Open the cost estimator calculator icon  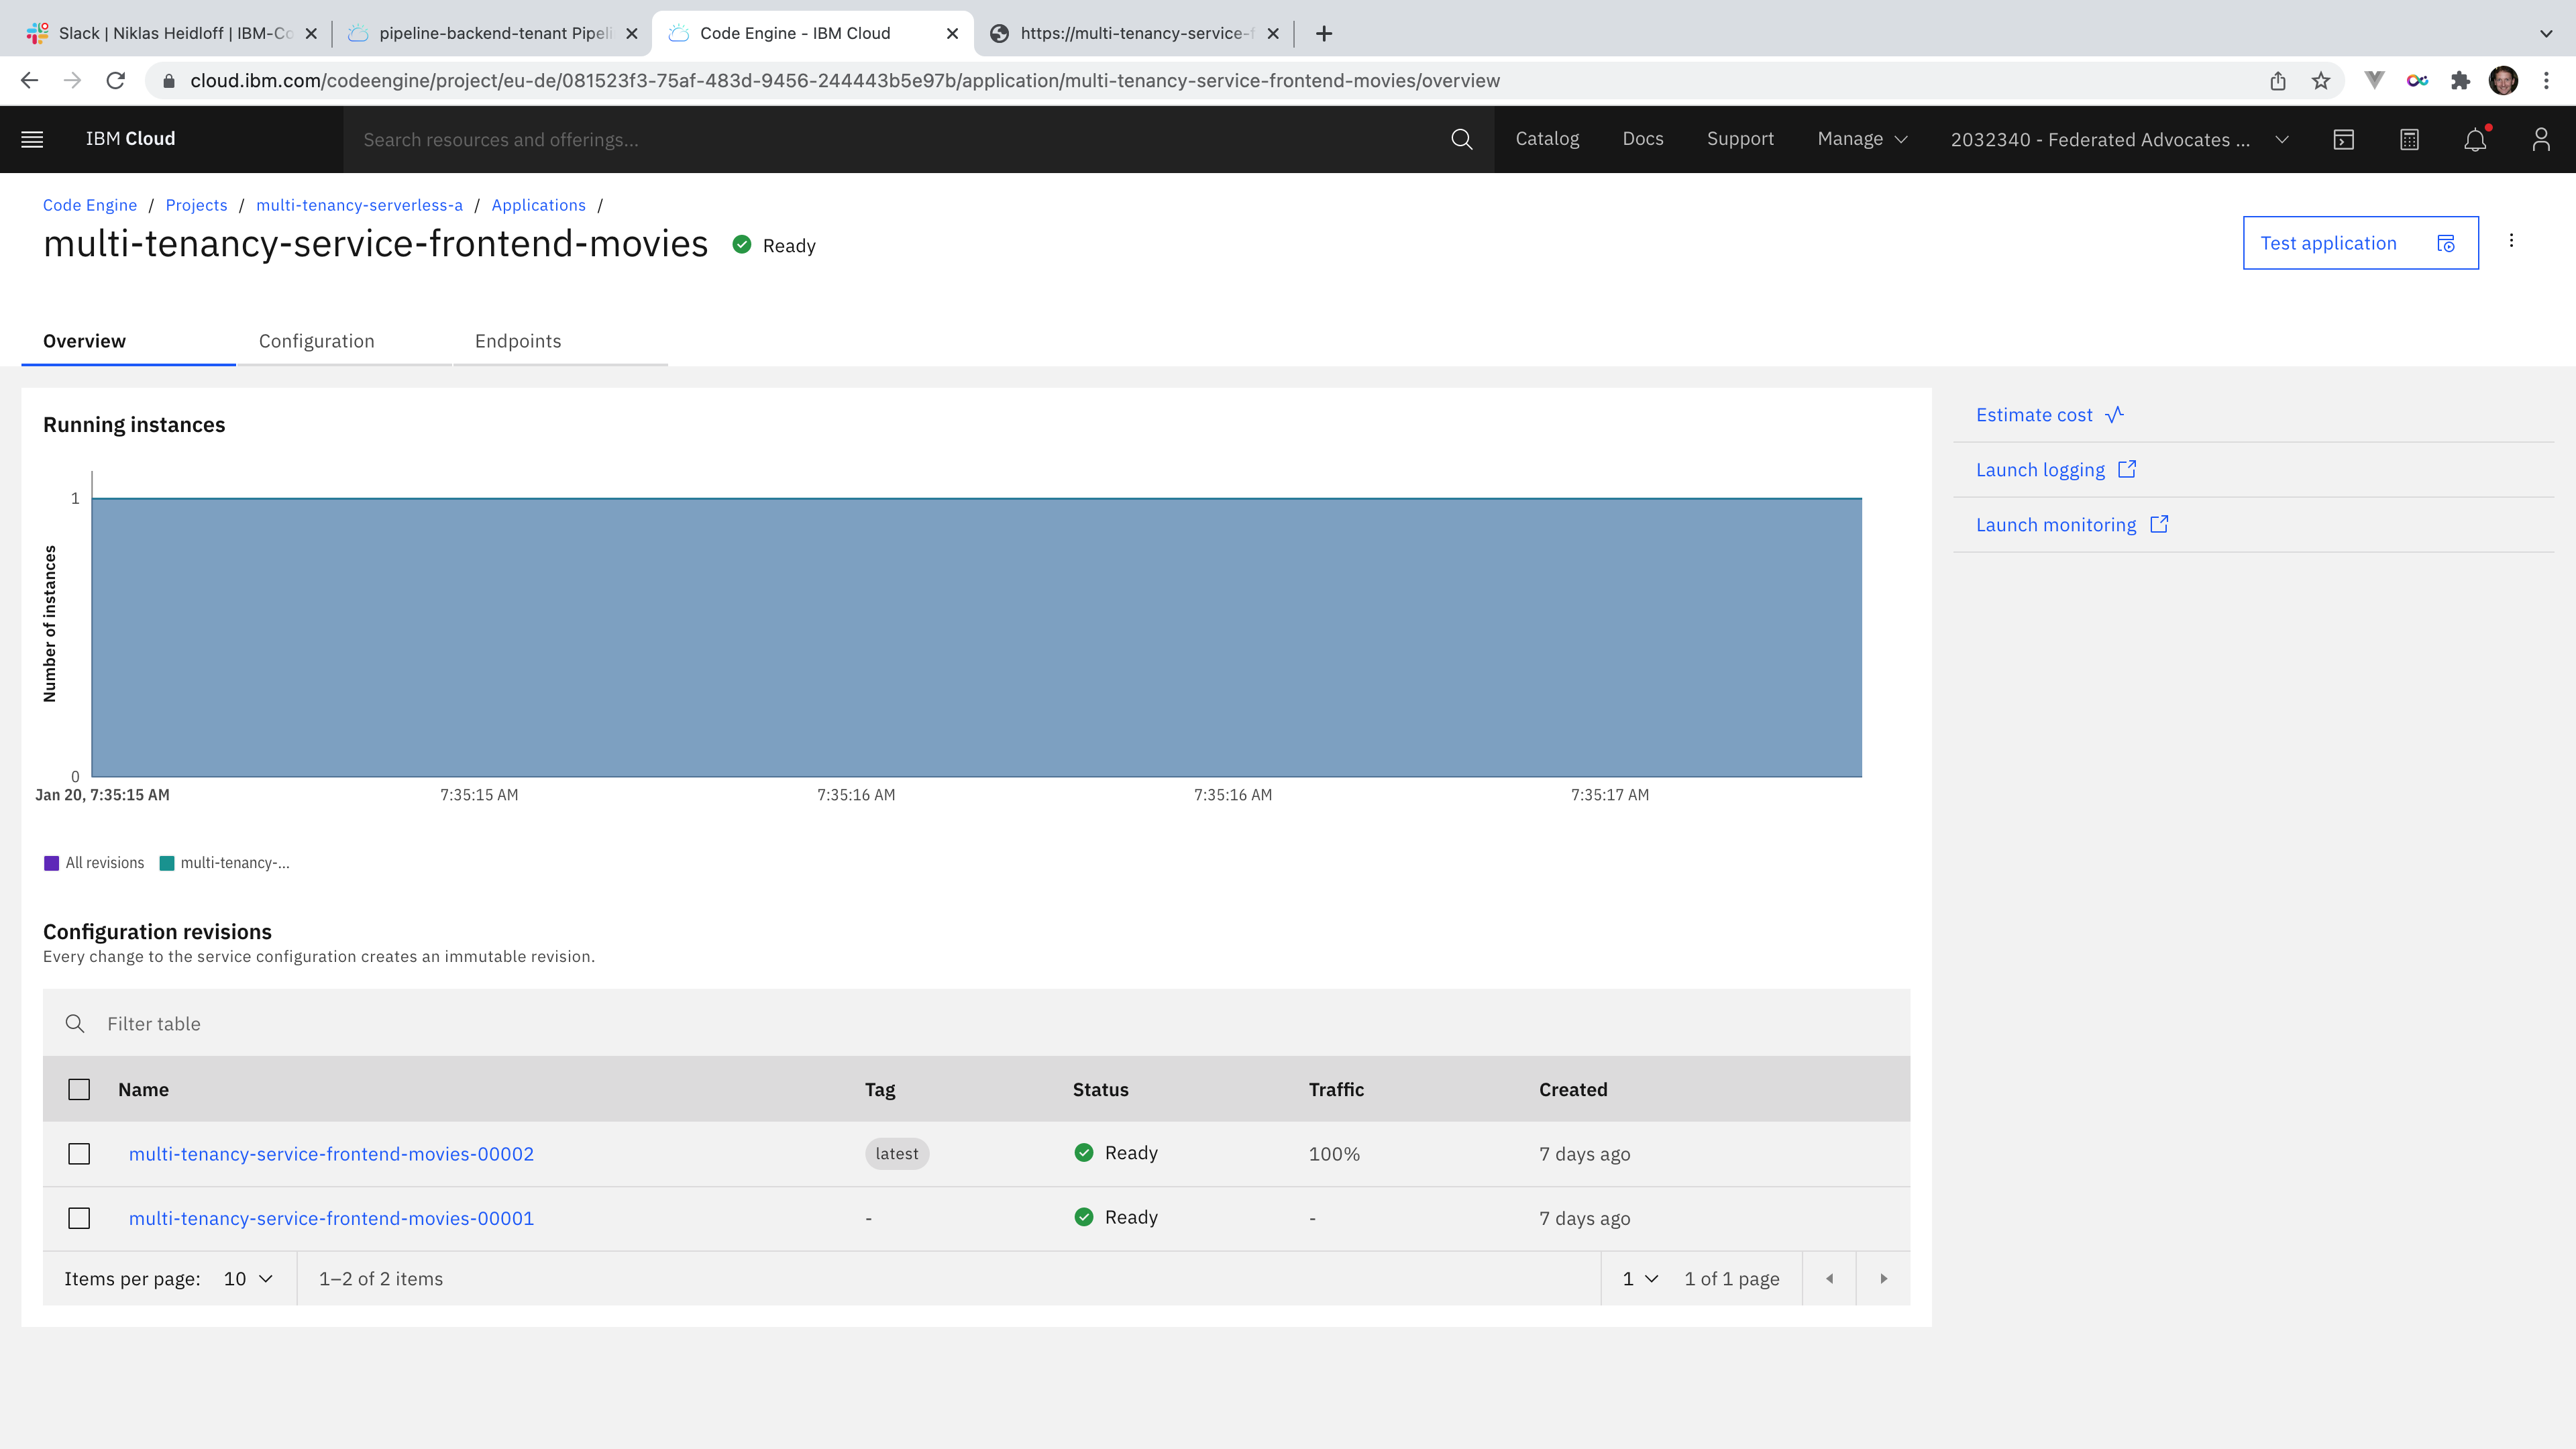click(2409, 139)
